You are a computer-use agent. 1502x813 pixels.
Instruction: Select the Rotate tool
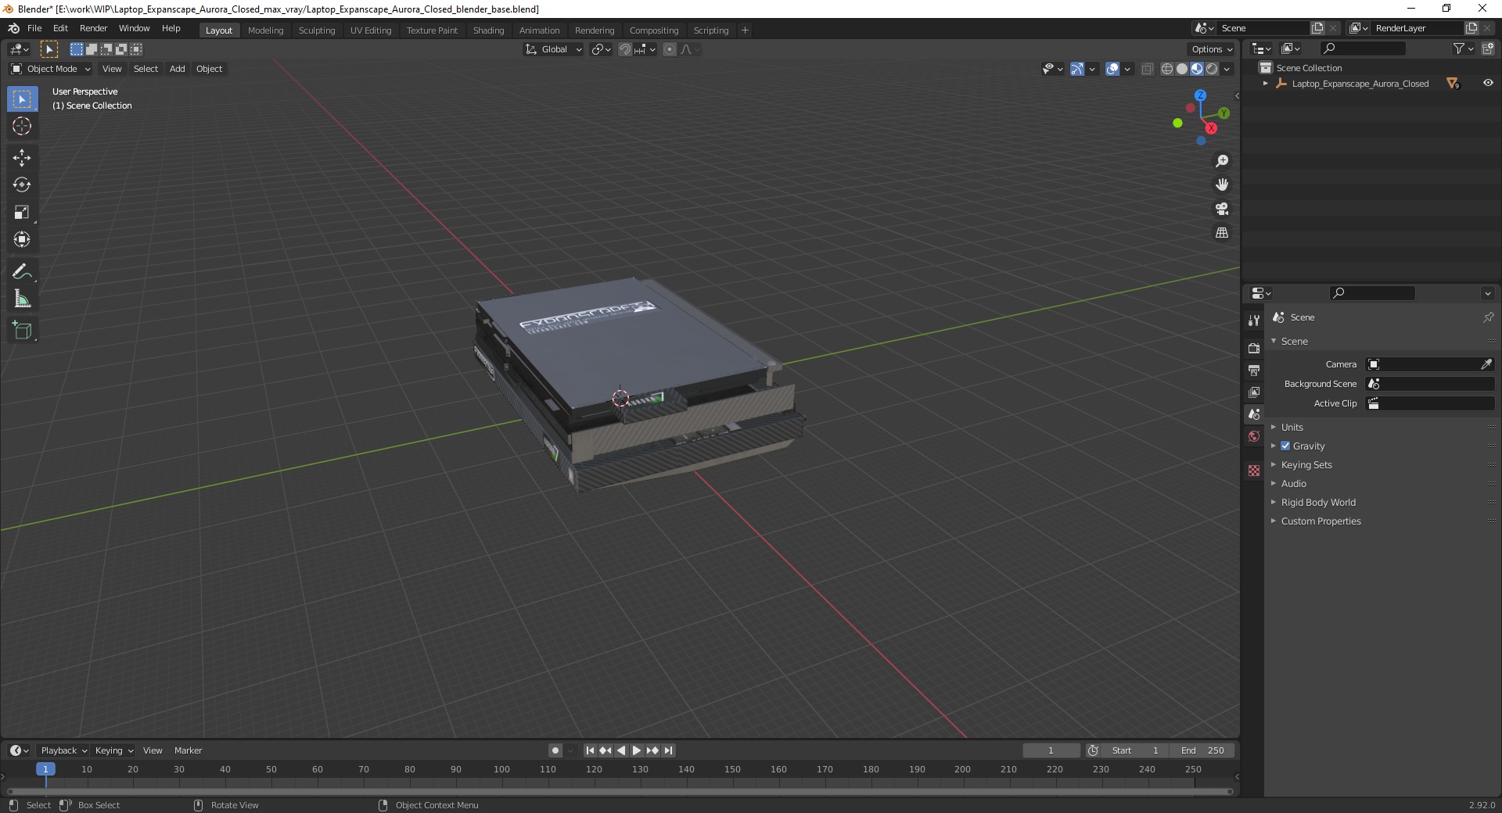[x=22, y=185]
